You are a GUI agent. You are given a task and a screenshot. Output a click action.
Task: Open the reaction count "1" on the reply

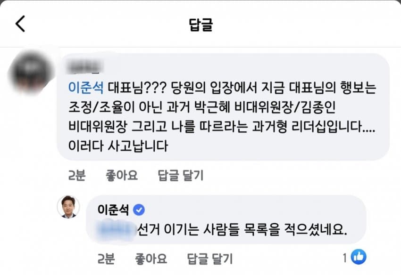[x=345, y=257]
